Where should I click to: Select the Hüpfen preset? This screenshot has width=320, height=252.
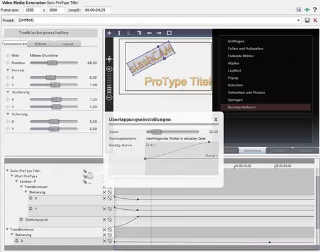click(x=234, y=63)
